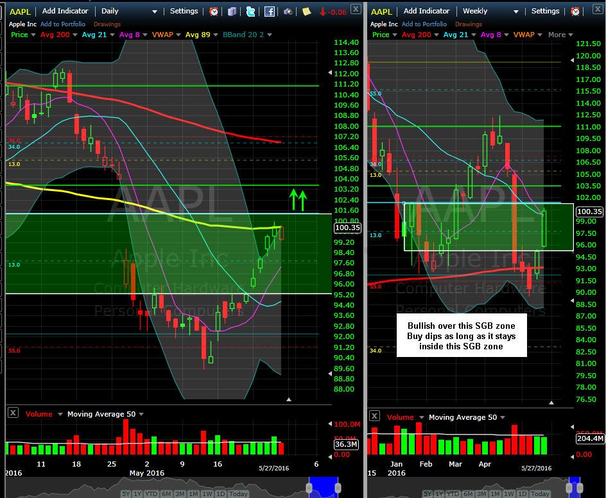606x498 pixels.
Task: Remove the Volume pane on Weekly chart
Action: click(374, 416)
